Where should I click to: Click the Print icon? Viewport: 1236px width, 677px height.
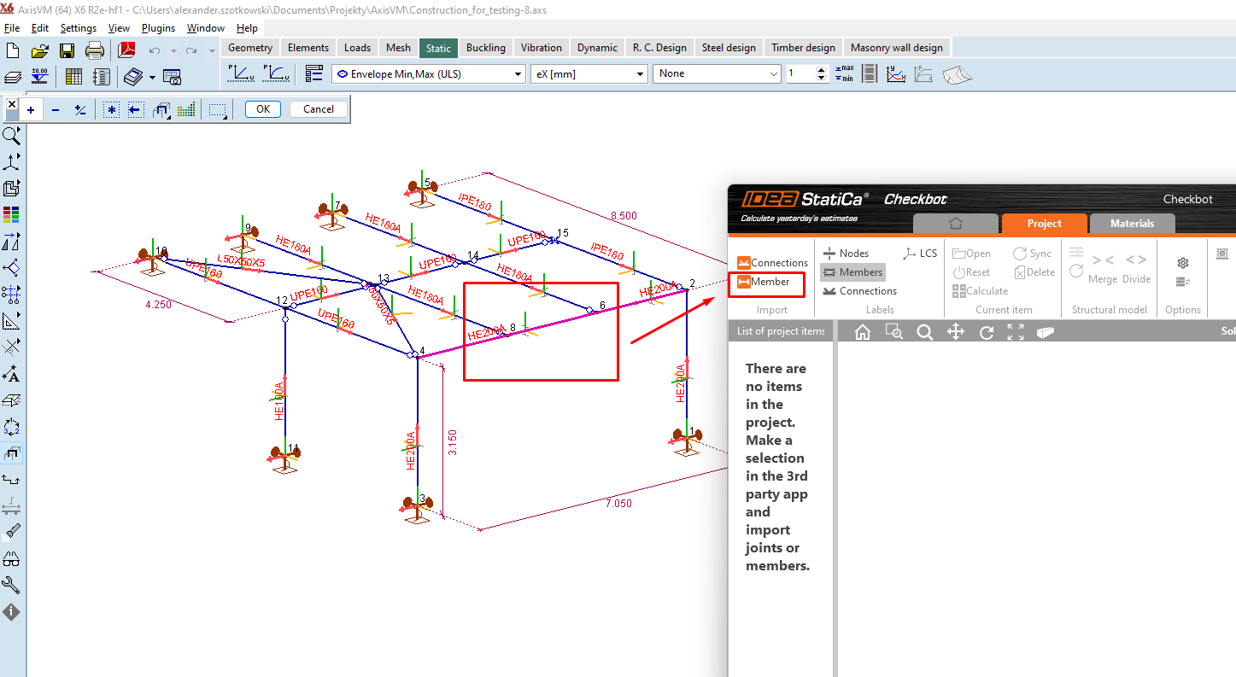point(96,50)
